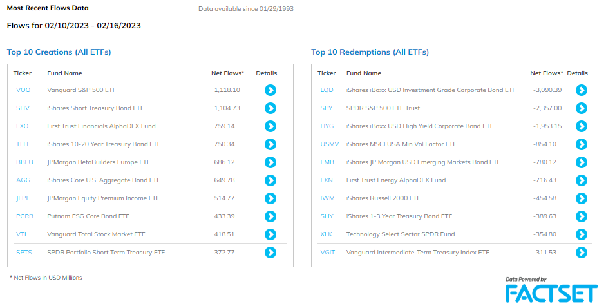Click the Creations table Net Flows* column header
Viewport: 606px width, 306px height.
click(227, 73)
